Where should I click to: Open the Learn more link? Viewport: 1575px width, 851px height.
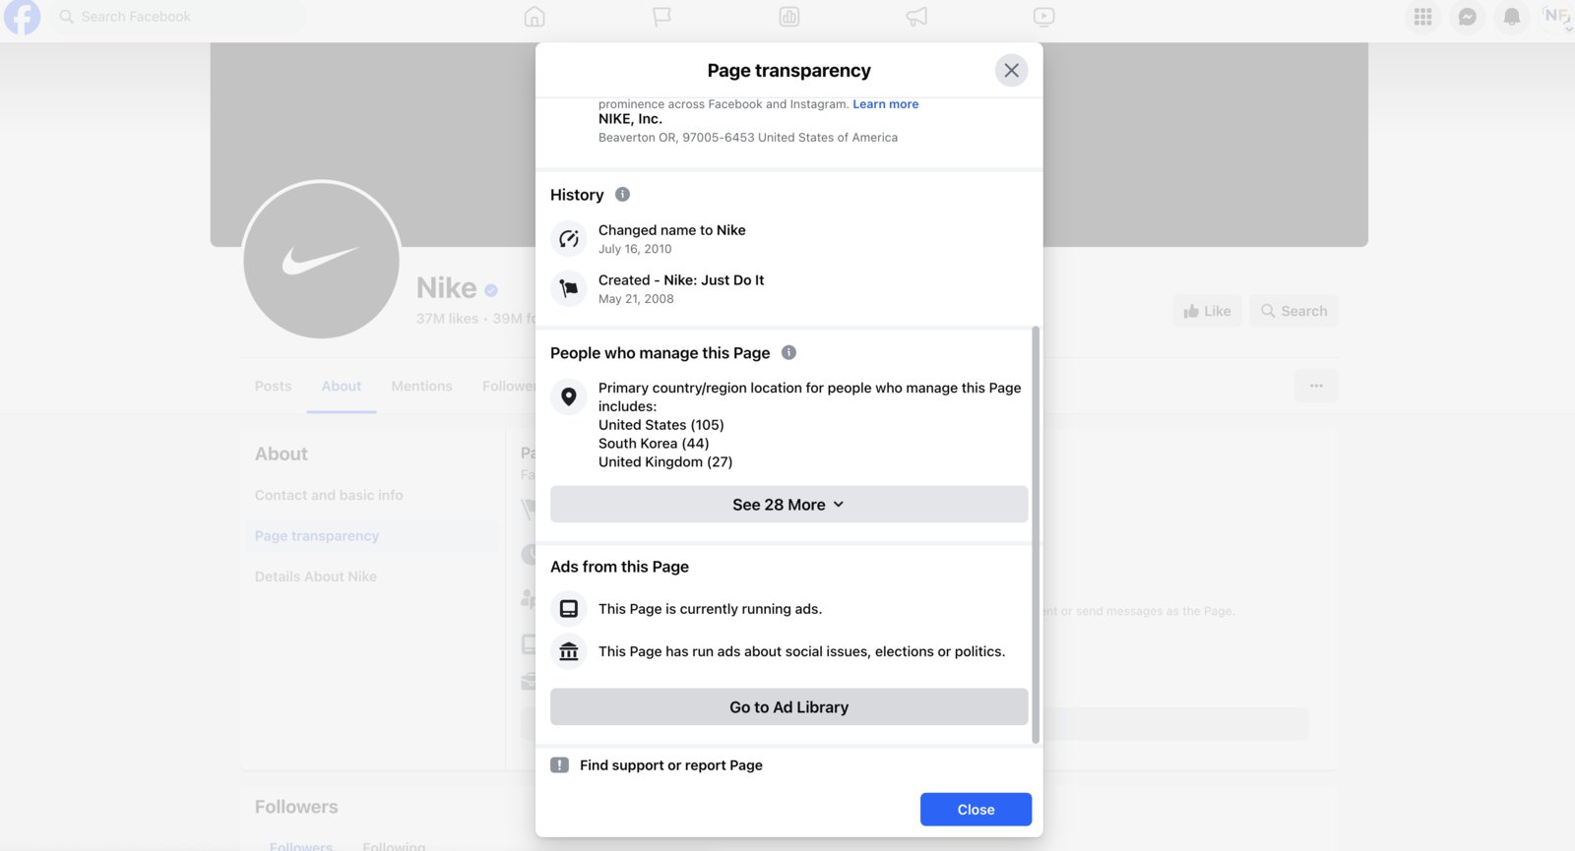[885, 104]
